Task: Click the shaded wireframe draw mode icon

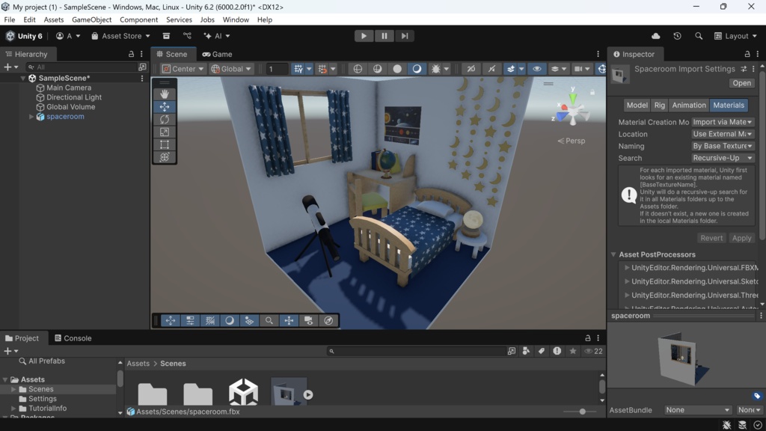Action: tap(377, 69)
